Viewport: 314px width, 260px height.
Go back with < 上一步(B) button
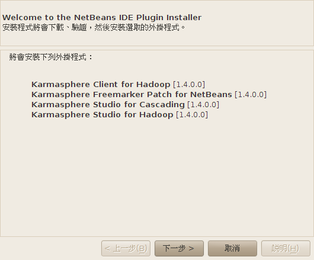pos(126,248)
